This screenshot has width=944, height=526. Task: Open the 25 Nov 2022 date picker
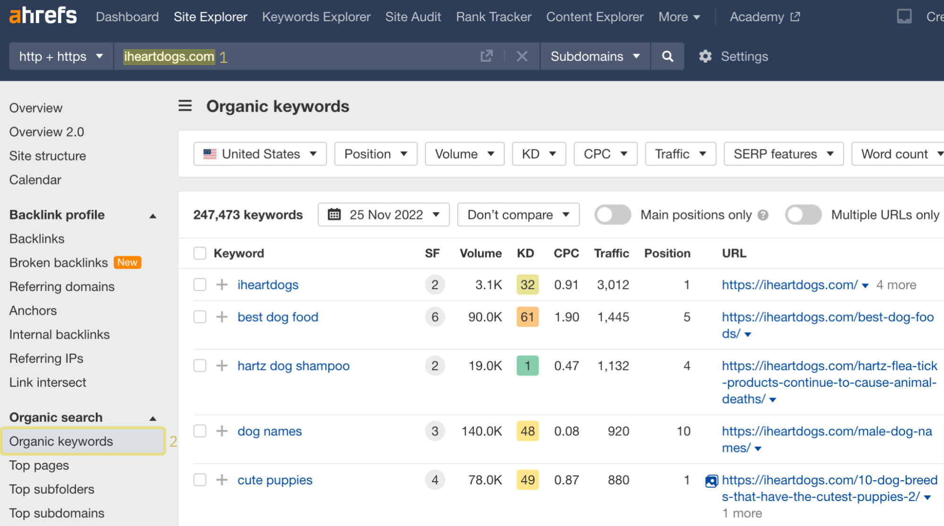pos(383,215)
